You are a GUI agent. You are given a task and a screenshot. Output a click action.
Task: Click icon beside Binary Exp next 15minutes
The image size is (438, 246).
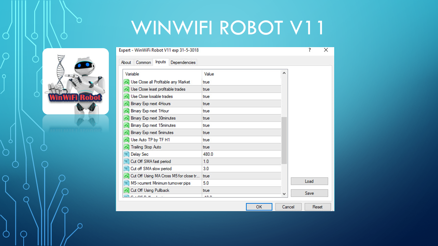(x=127, y=125)
